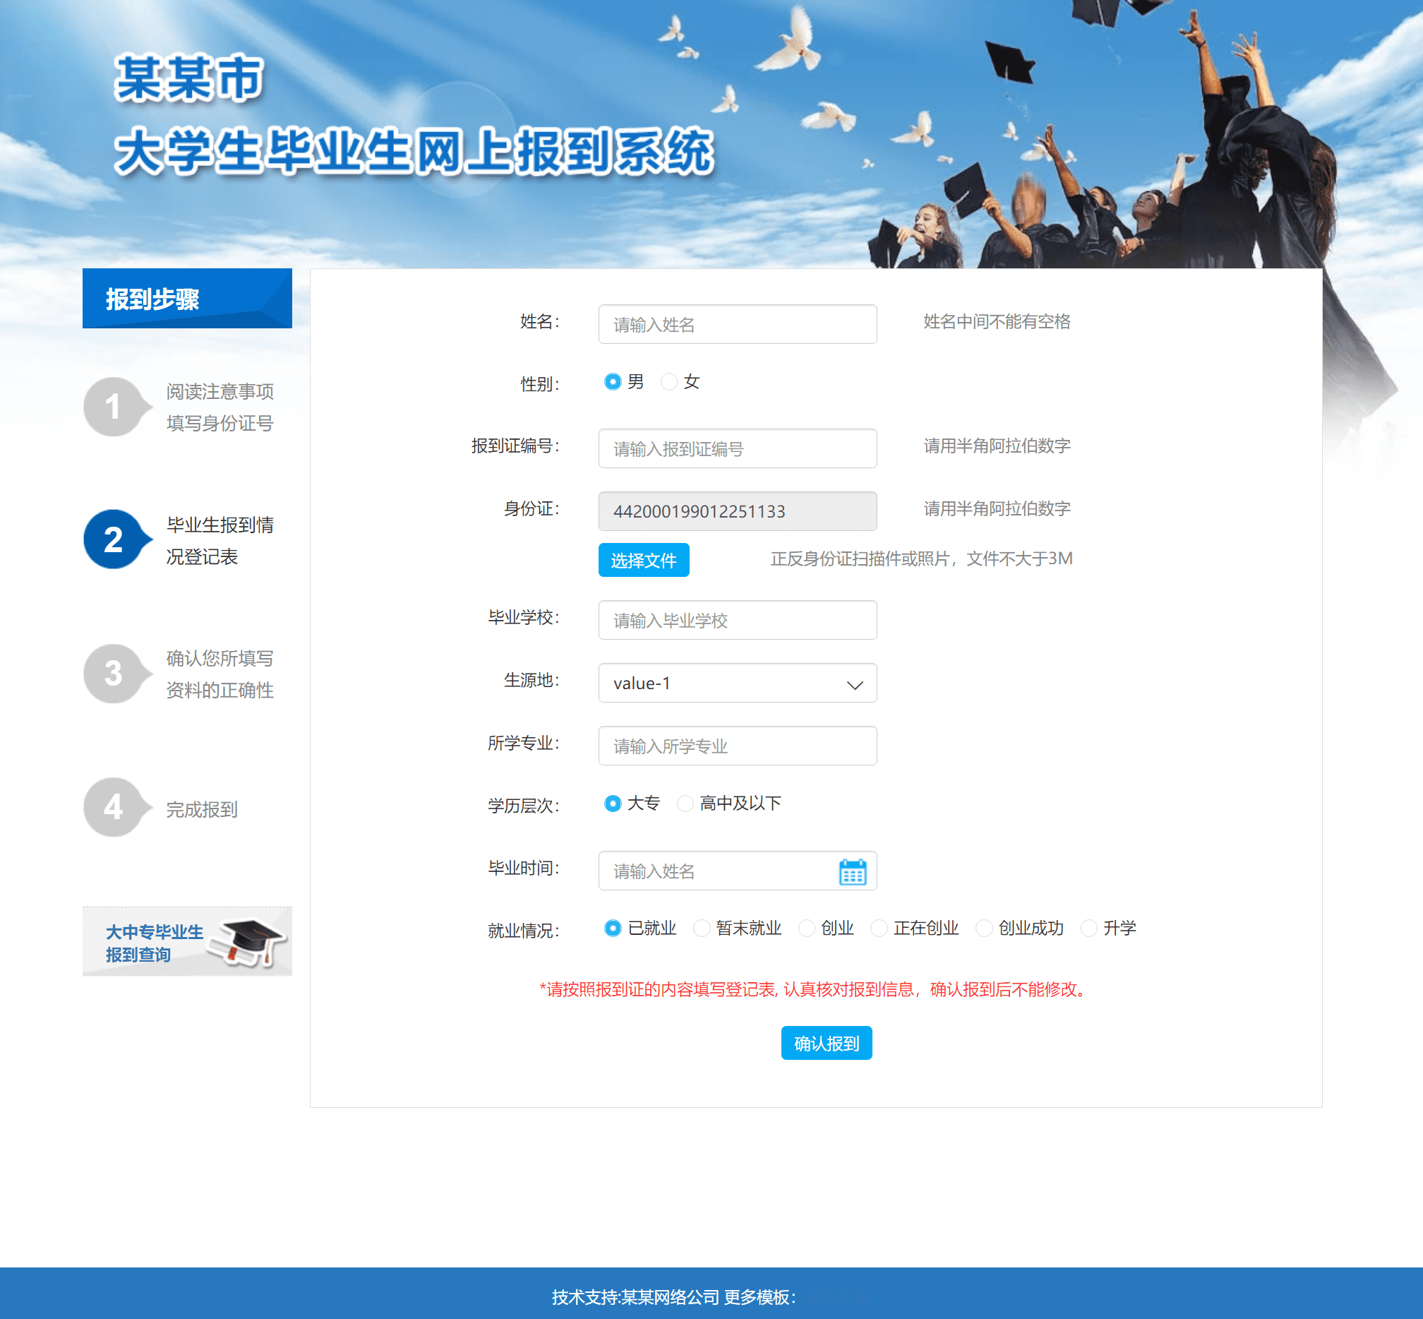
Task: Focus the 报到证编号 input field
Action: tap(737, 448)
